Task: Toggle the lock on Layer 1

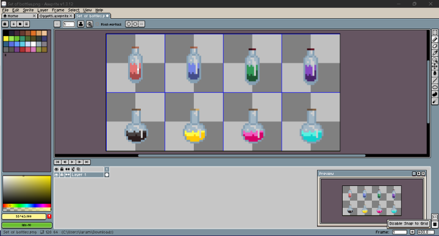Action: click(62, 174)
